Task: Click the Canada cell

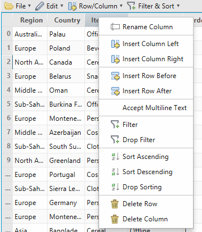Action: [66, 62]
